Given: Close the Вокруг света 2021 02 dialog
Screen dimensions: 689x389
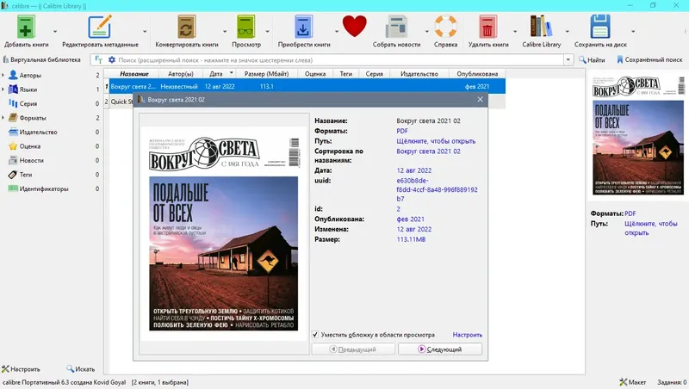Looking at the screenshot, I should tap(480, 100).
